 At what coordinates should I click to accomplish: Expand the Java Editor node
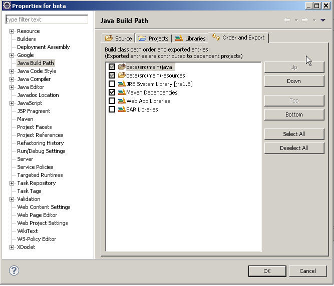12,87
